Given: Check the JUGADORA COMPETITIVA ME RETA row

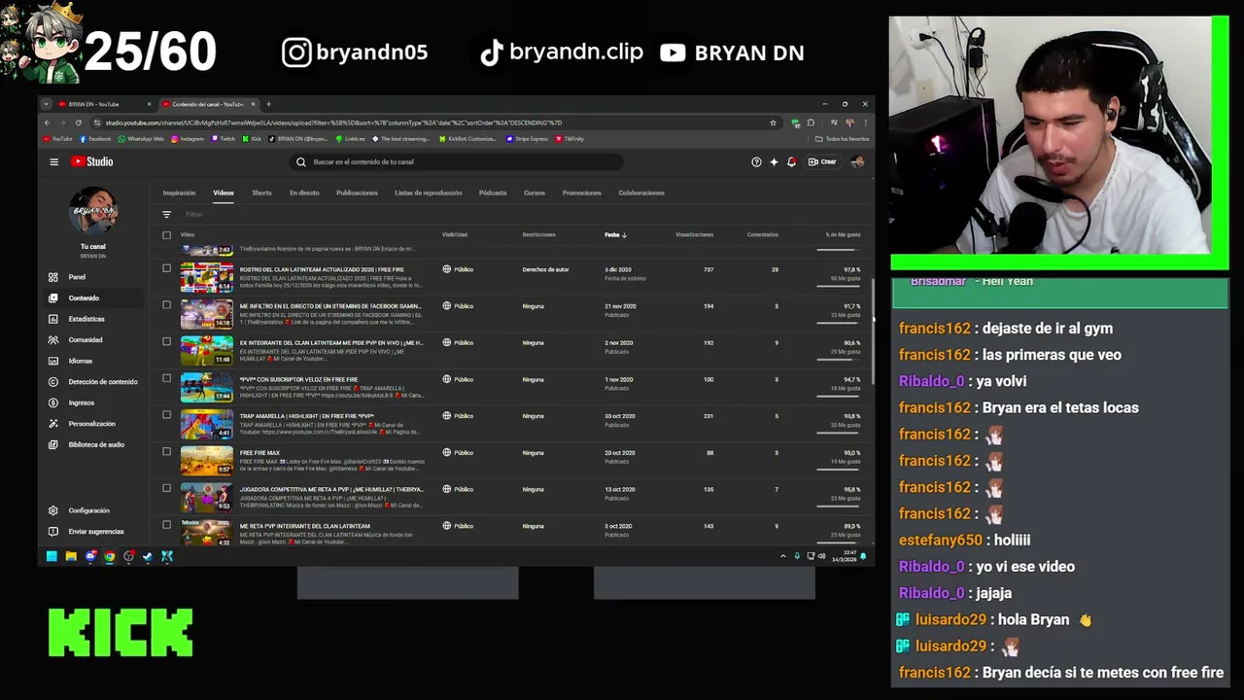Looking at the screenshot, I should (166, 489).
